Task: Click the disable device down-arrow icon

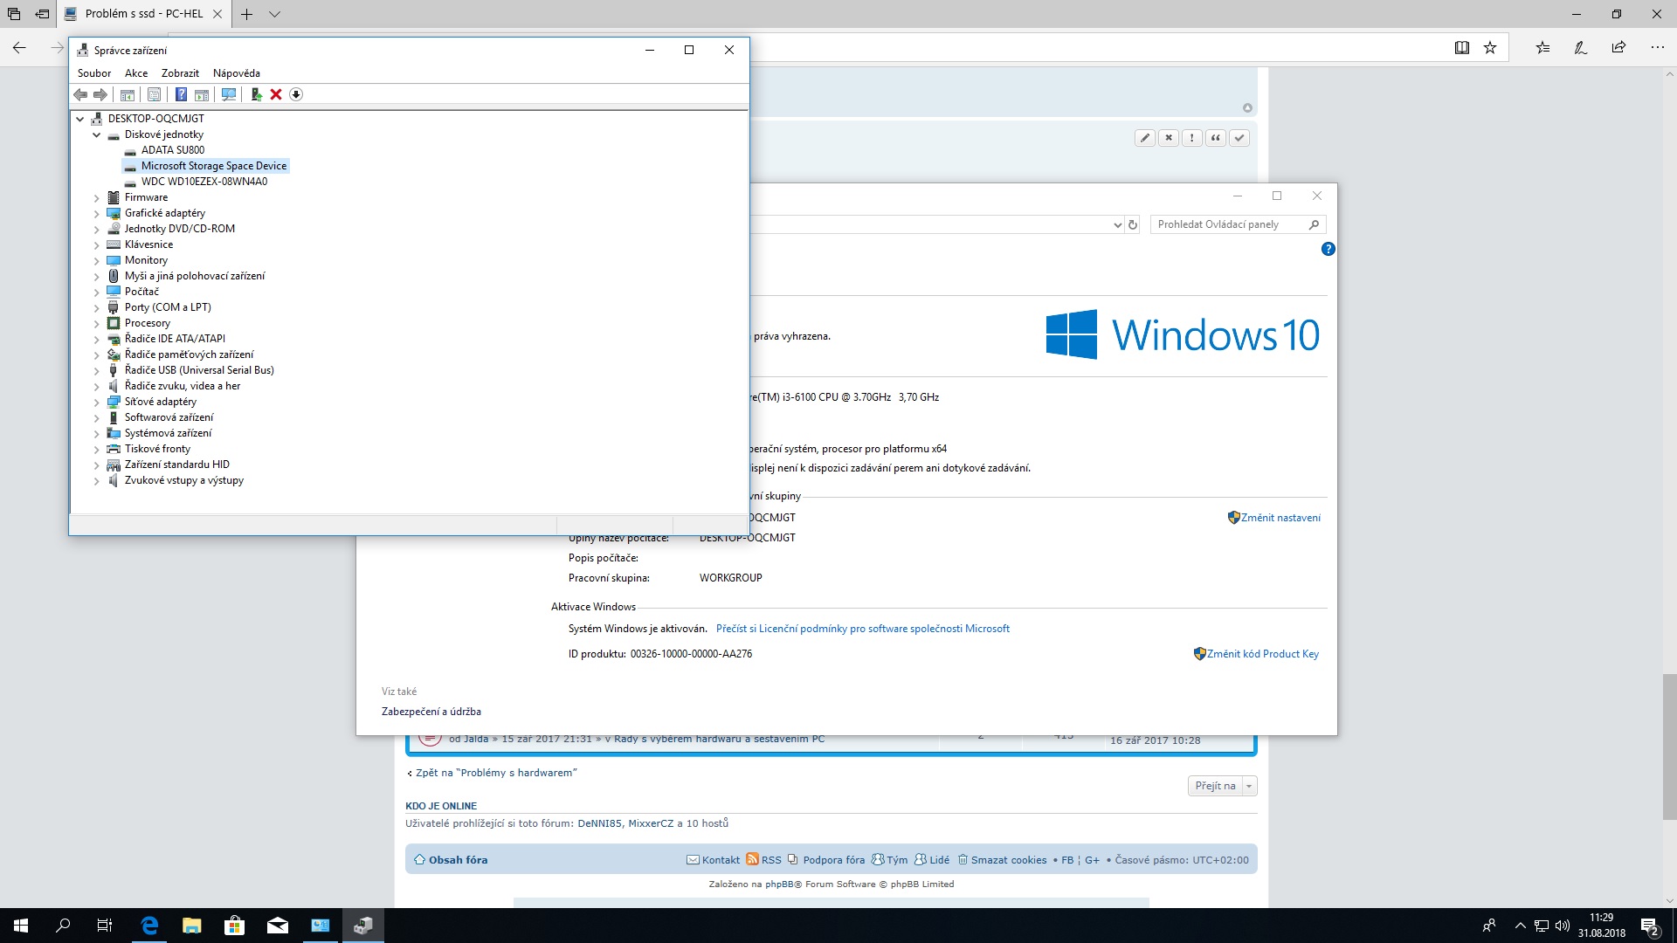Action: 296,94
